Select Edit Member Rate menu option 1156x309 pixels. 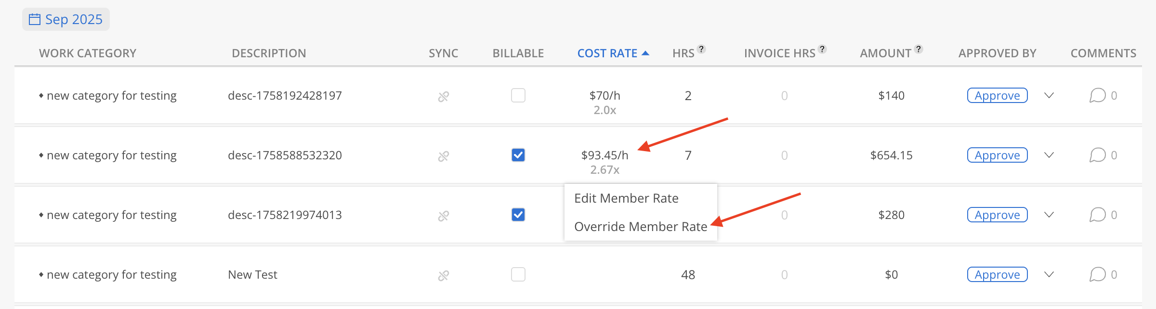pyautogui.click(x=626, y=198)
